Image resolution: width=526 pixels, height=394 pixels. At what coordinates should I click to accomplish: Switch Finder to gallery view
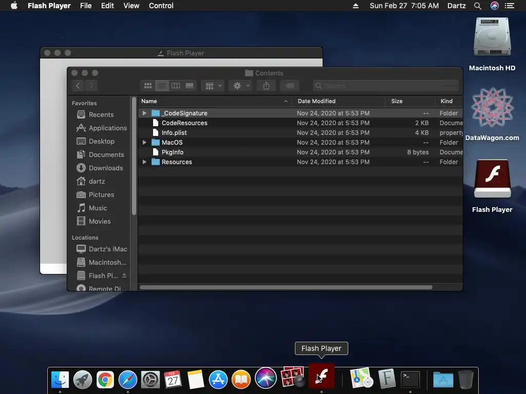(190, 86)
